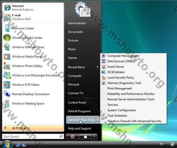This screenshot has width=177, height=148.
Task: Open Control Panel link
Action: (x=77, y=102)
